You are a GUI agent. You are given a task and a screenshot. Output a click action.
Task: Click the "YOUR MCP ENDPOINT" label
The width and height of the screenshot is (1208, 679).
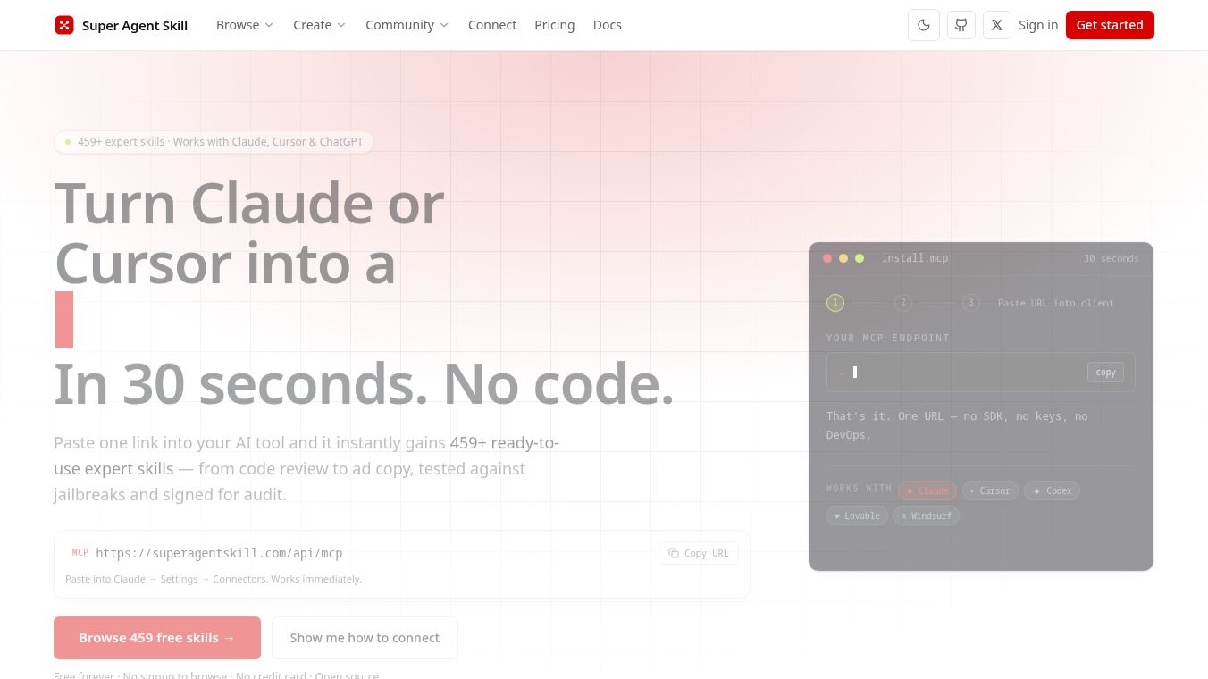(x=888, y=338)
